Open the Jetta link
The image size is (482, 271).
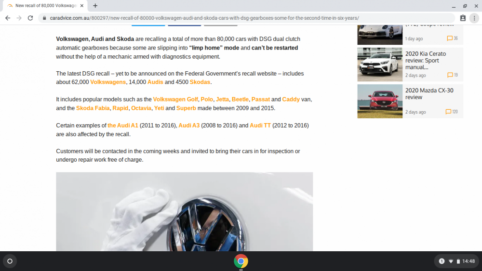(x=222, y=100)
